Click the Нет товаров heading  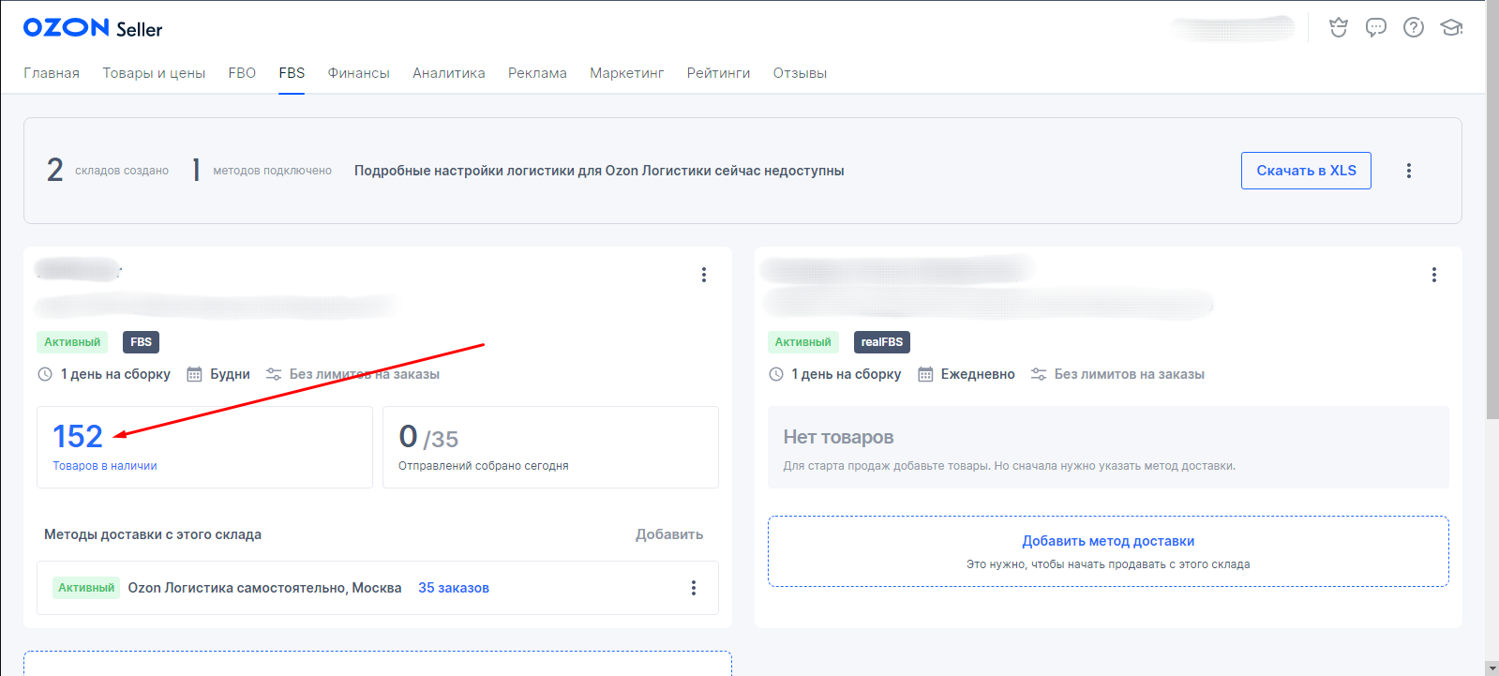[838, 437]
